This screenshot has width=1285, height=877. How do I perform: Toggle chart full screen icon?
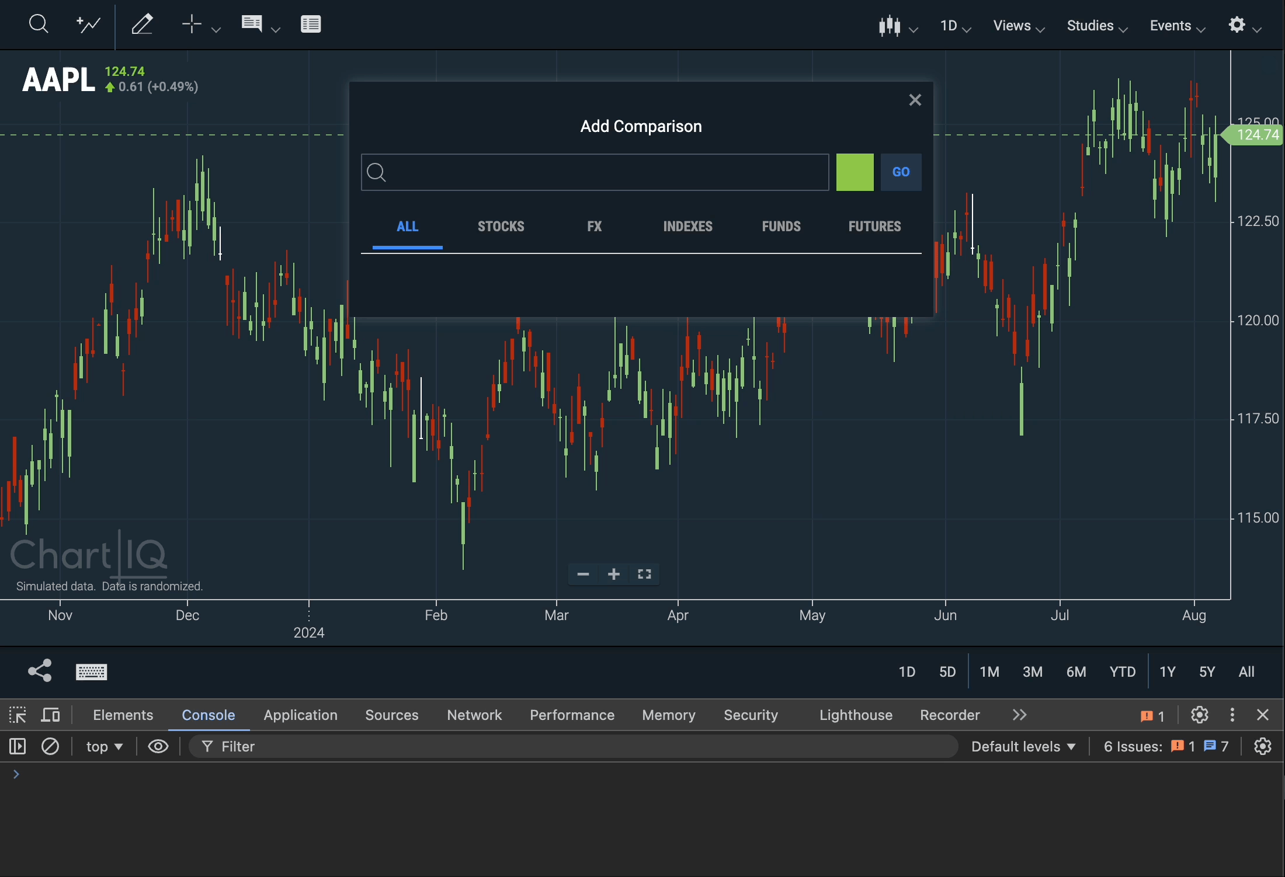tap(645, 575)
